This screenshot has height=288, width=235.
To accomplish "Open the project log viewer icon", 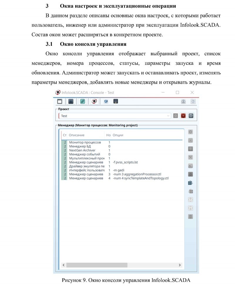I will coord(191,116).
